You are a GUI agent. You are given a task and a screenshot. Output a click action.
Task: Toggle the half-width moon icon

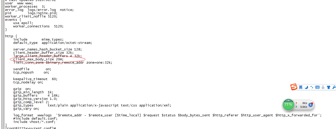pos(307,87)
